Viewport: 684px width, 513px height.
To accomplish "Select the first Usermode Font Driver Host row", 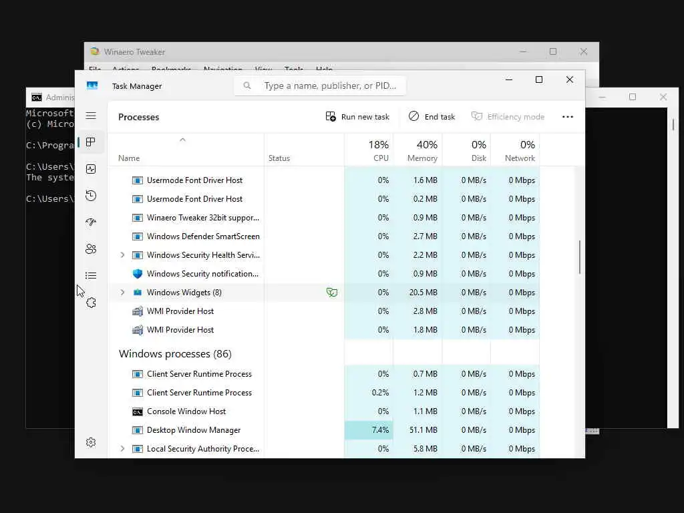I will (x=324, y=180).
